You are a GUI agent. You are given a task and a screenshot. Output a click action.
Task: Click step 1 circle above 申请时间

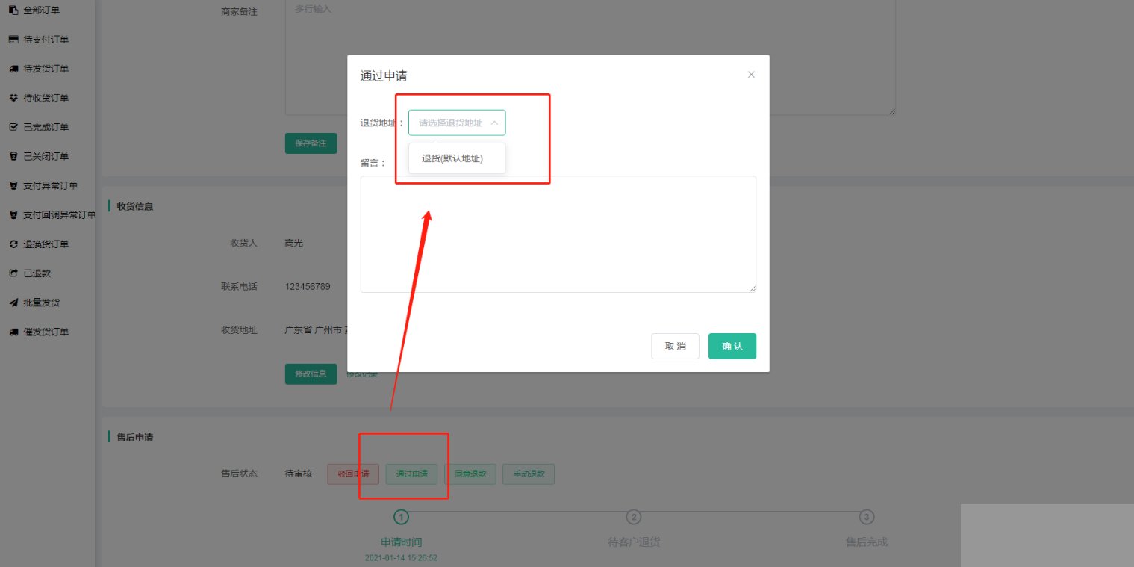[402, 517]
